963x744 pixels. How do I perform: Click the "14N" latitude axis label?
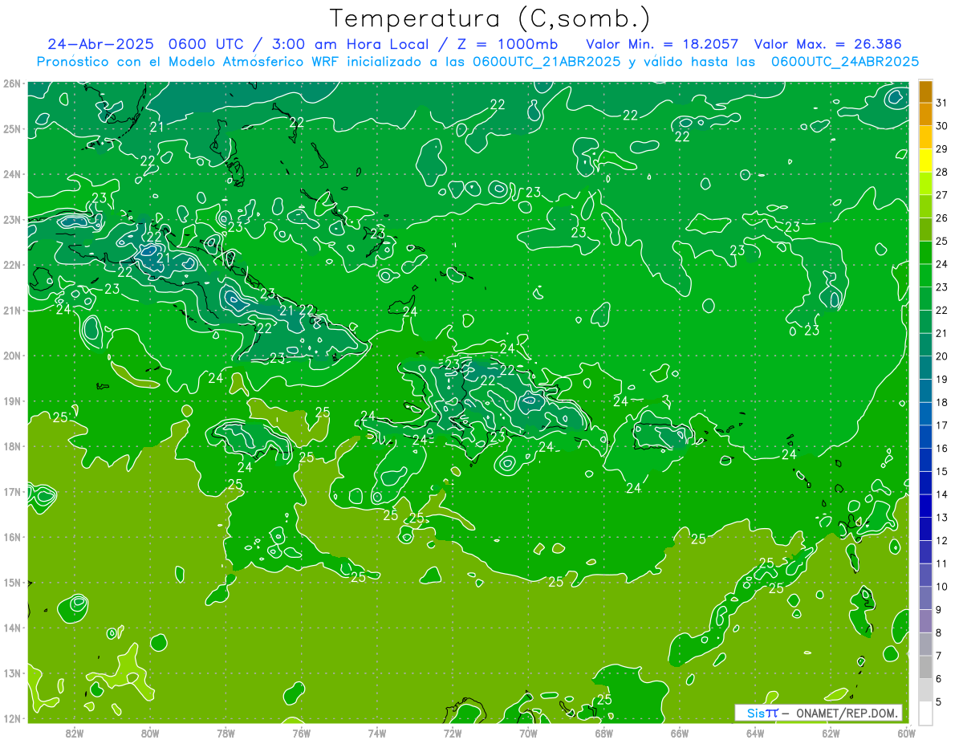(12, 628)
